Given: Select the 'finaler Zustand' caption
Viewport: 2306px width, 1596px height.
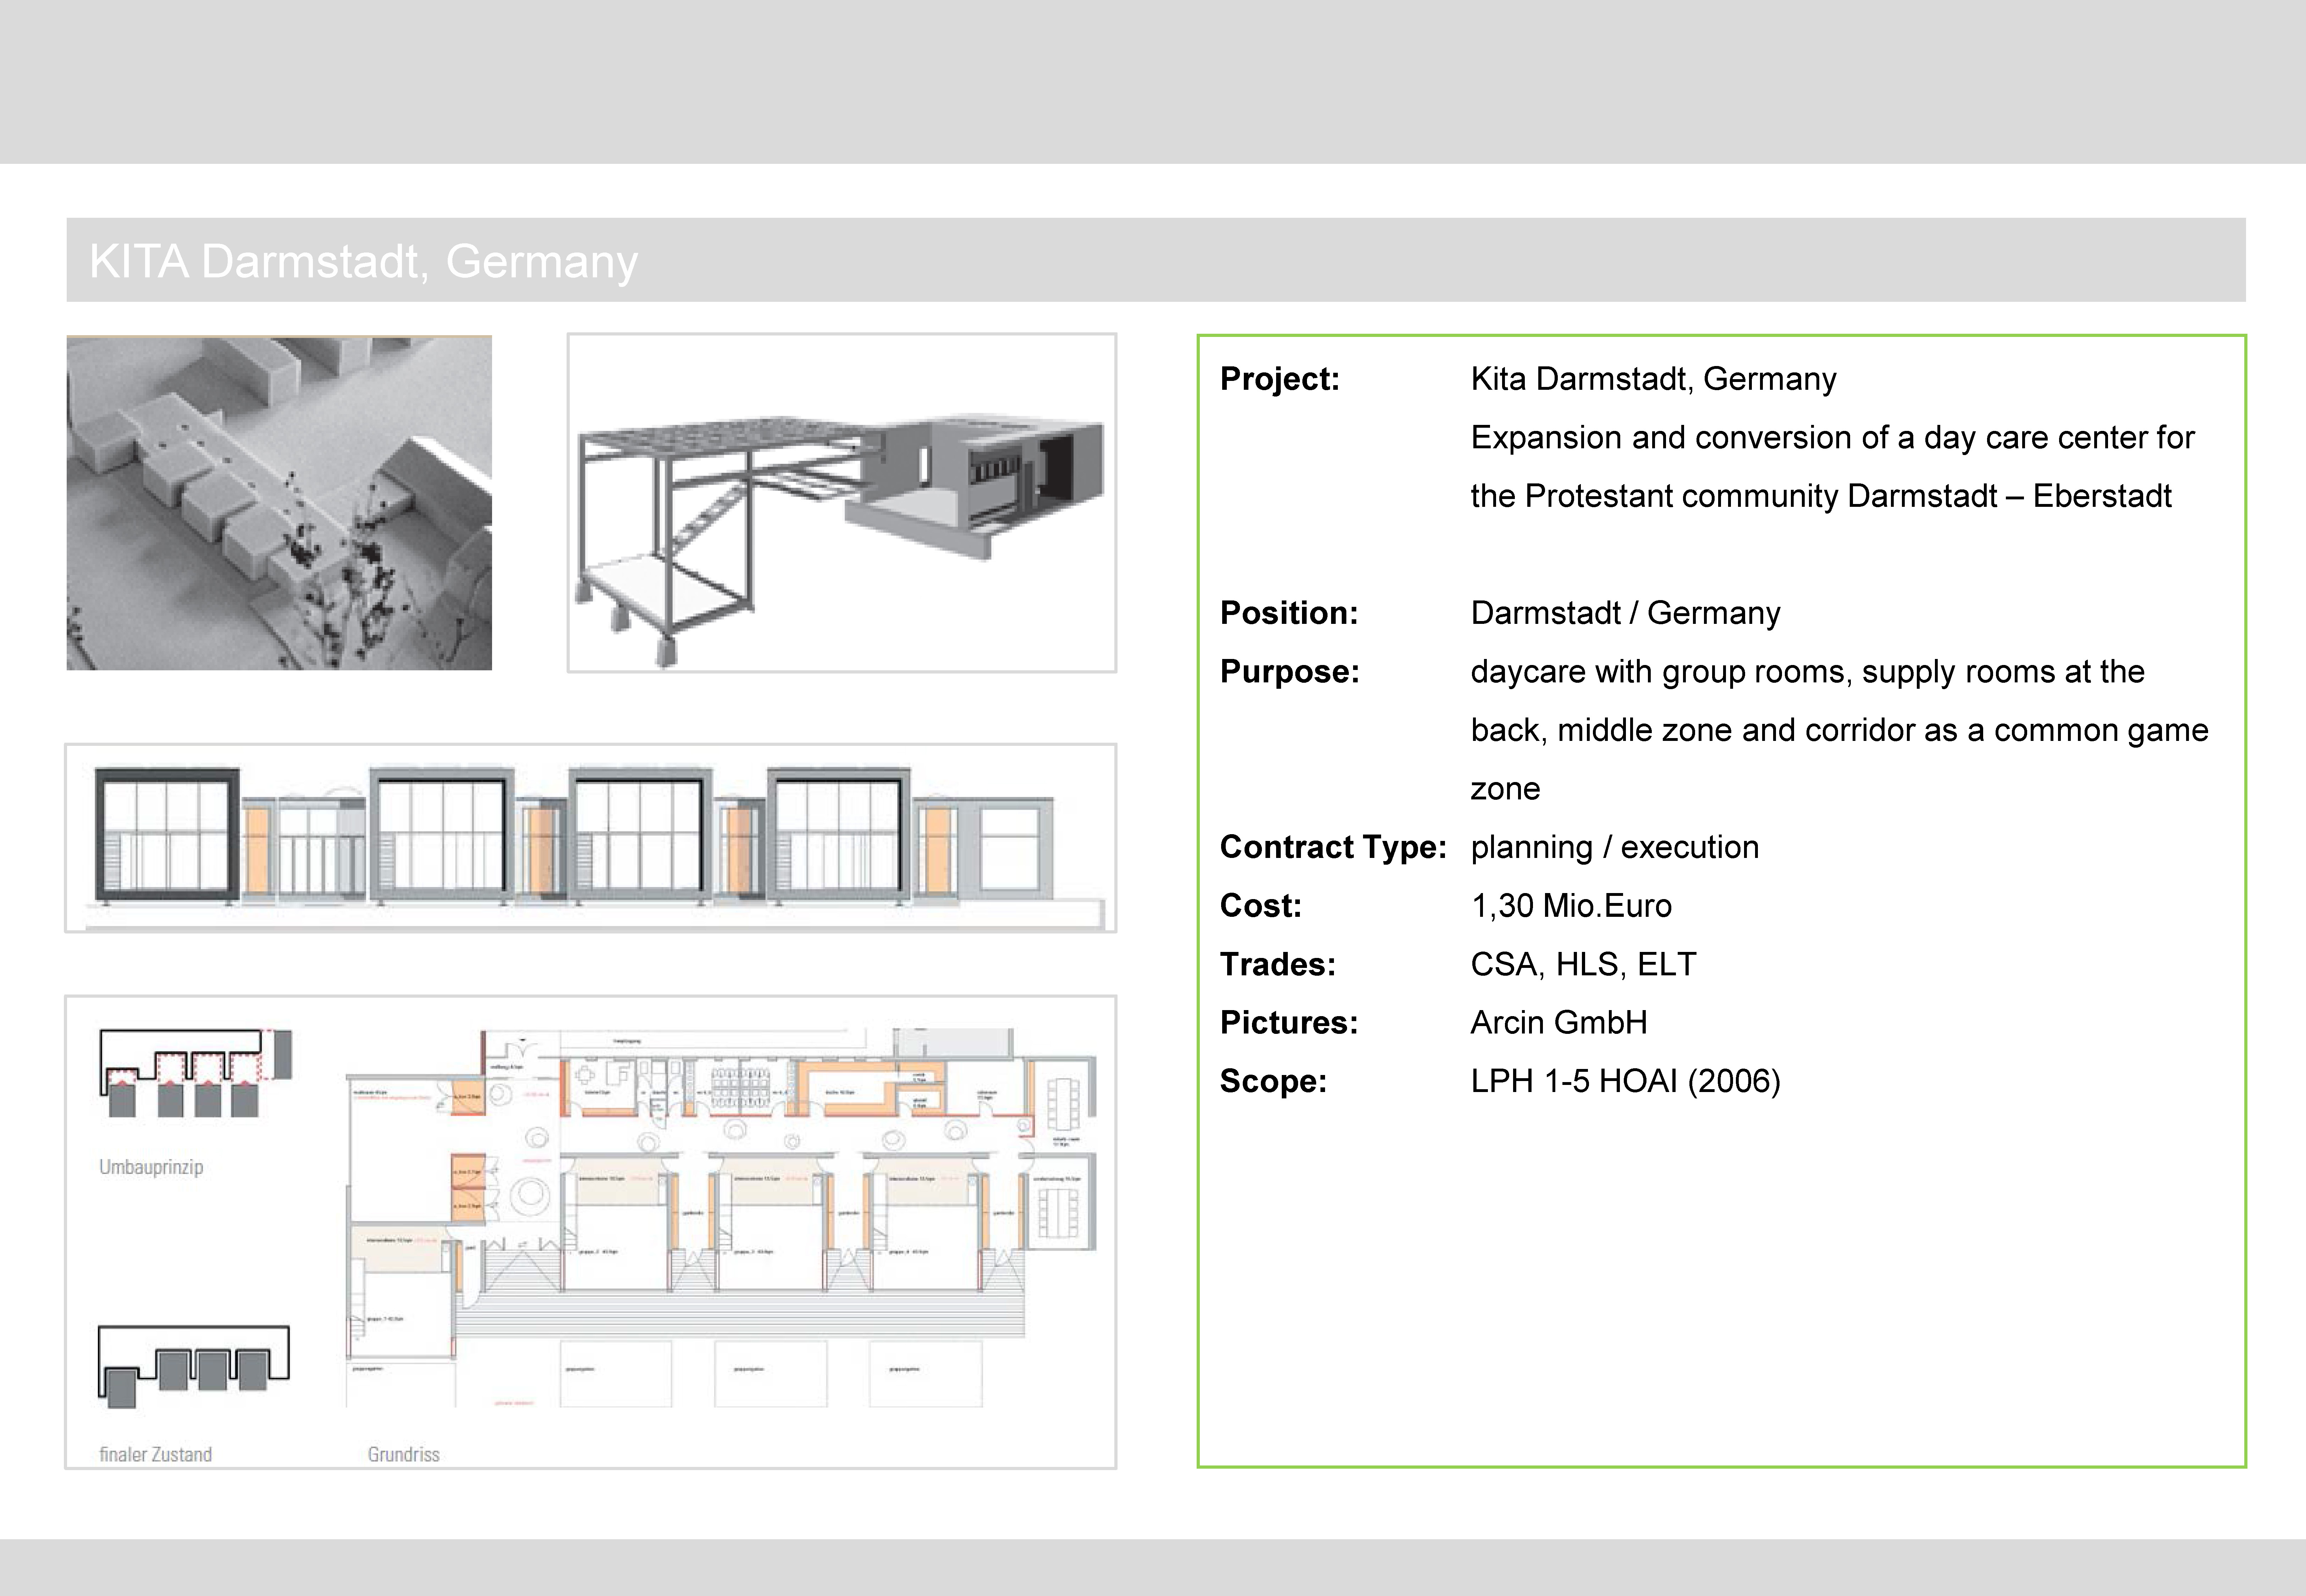Looking at the screenshot, I should (155, 1454).
